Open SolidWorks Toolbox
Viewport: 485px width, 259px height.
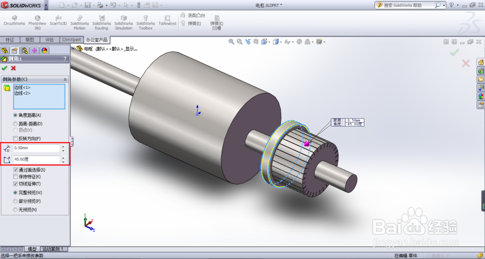coord(145,23)
